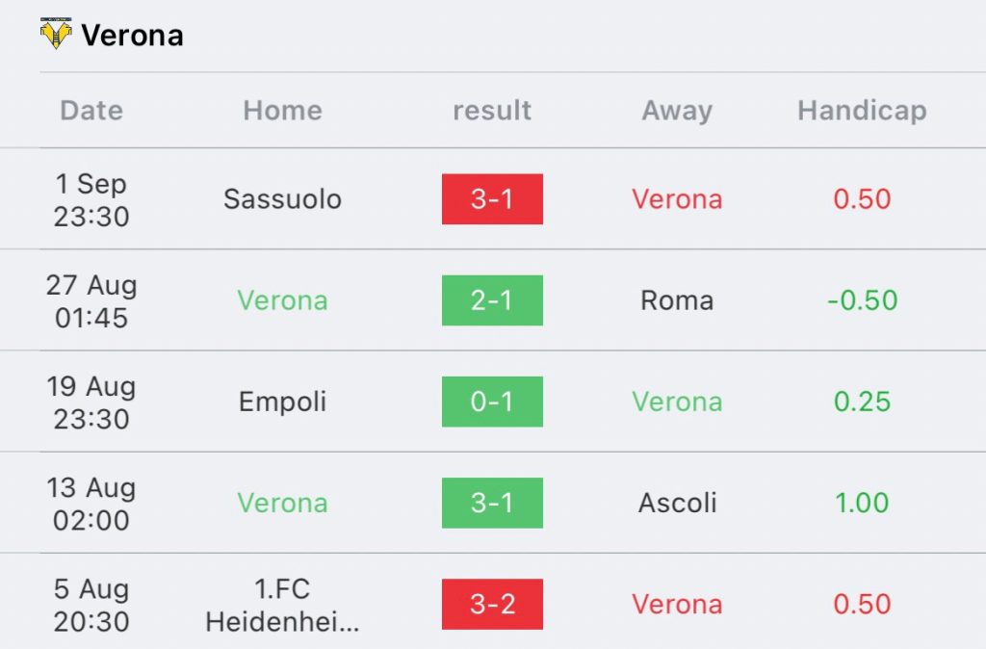Select the Empoli home team
The height and width of the screenshot is (649, 986).
pos(282,402)
